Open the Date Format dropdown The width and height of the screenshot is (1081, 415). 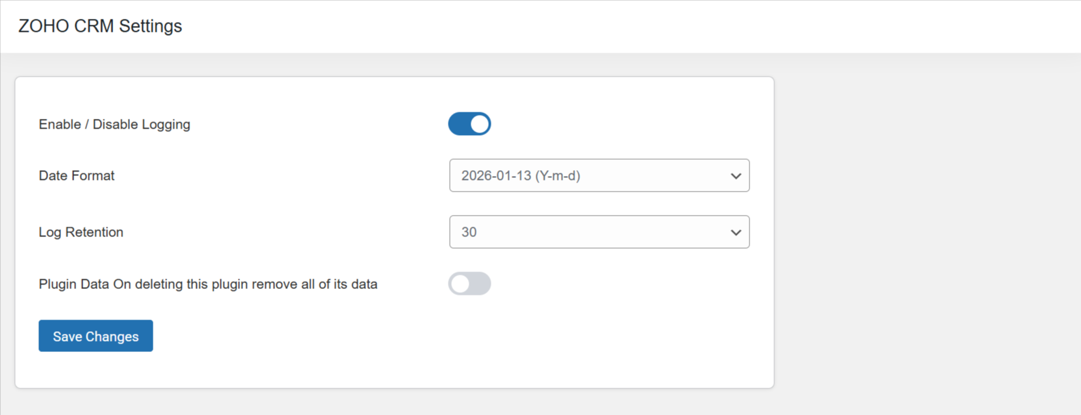[599, 175]
